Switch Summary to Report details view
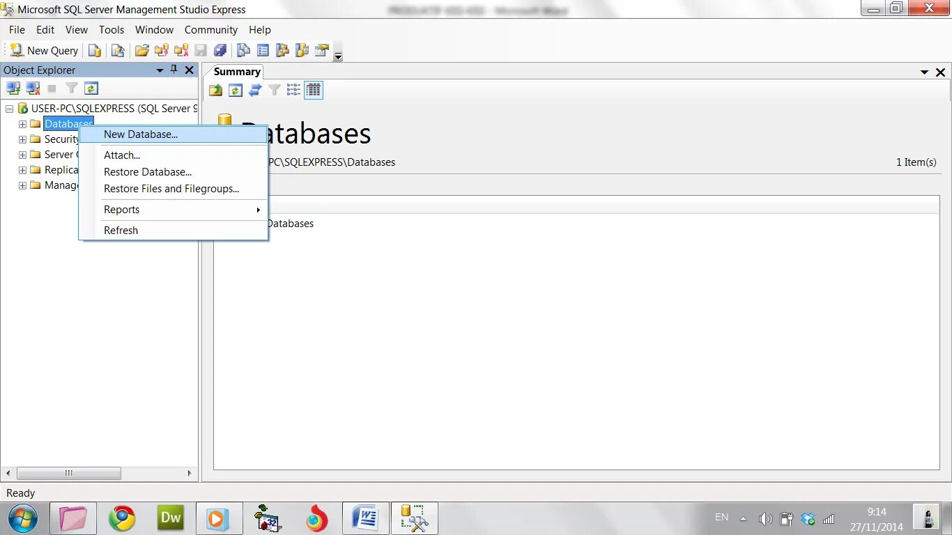 coord(314,90)
